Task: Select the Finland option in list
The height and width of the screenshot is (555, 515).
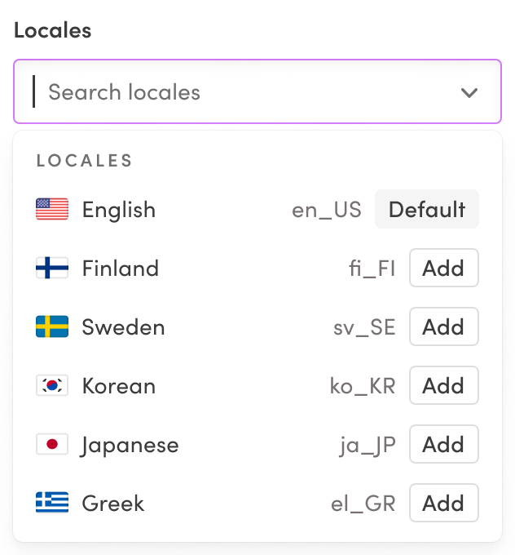Action: pyautogui.click(x=121, y=269)
